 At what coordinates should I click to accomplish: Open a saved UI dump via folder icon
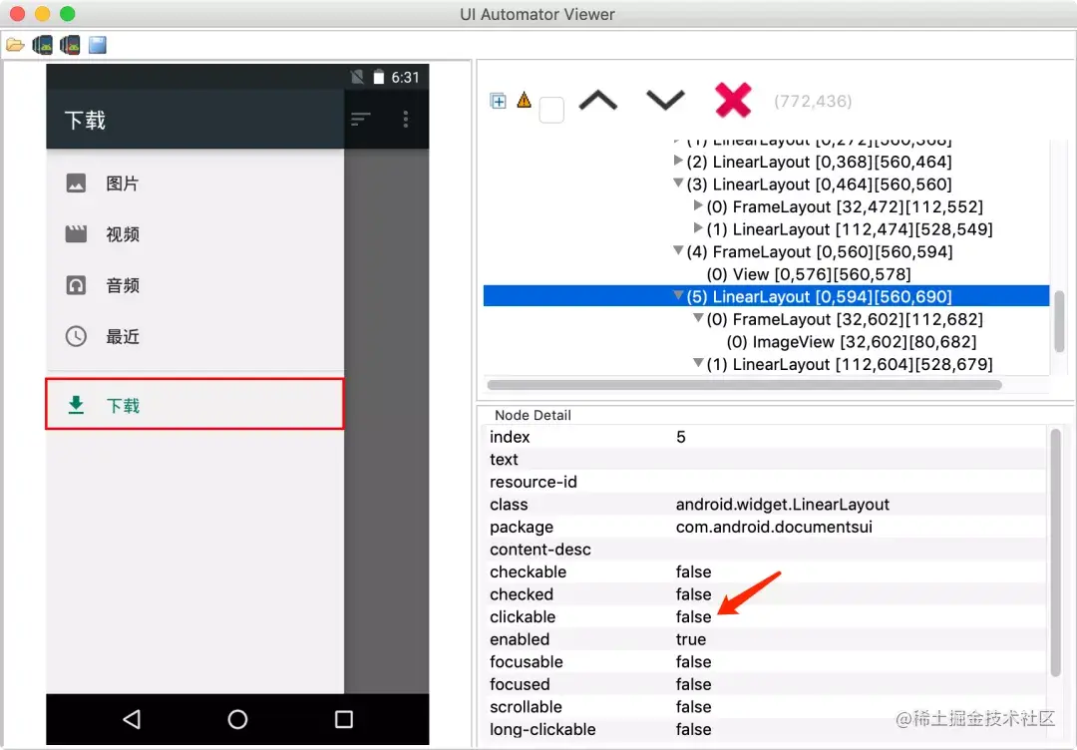(15, 45)
